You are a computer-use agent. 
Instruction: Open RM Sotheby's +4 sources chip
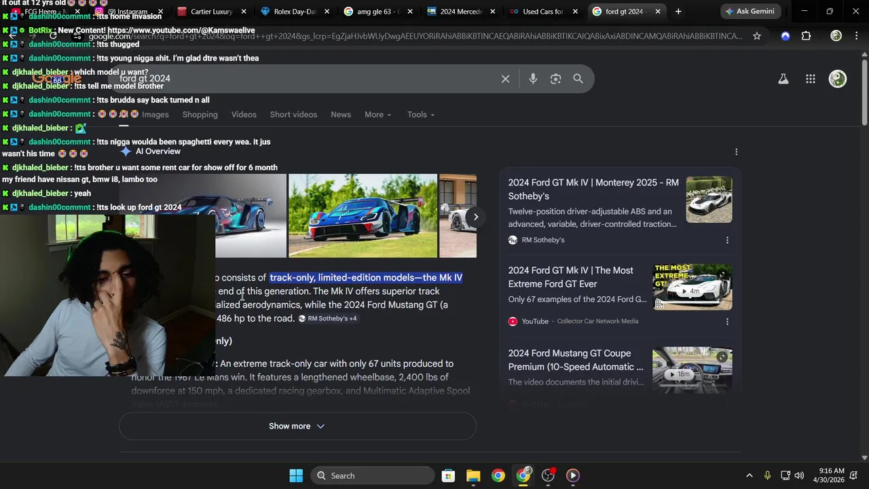tap(327, 319)
